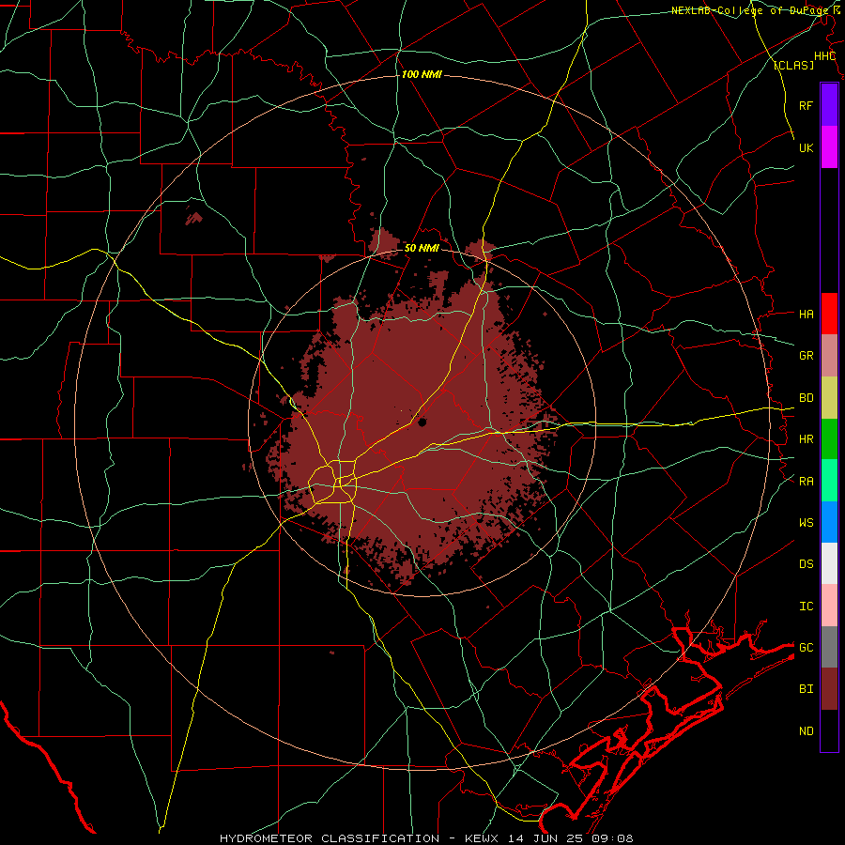The width and height of the screenshot is (845, 845).
Task: Pick the blue WS legend swatch
Action: (x=829, y=522)
